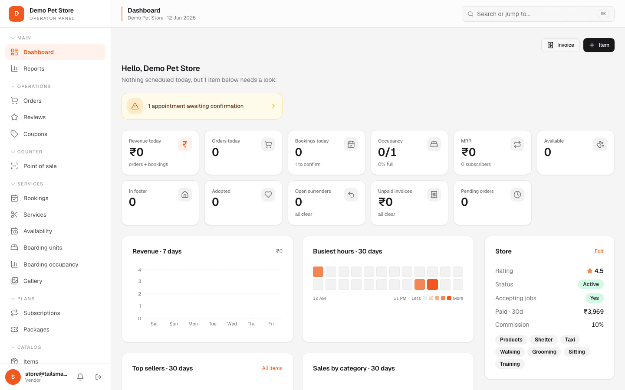Click the 12 AM orange heatmap cell
The width and height of the screenshot is (625, 390).
click(x=318, y=272)
